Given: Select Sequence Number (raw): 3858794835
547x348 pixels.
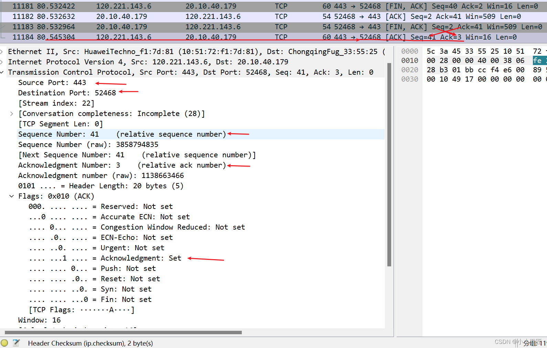Looking at the screenshot, I should (x=88, y=145).
